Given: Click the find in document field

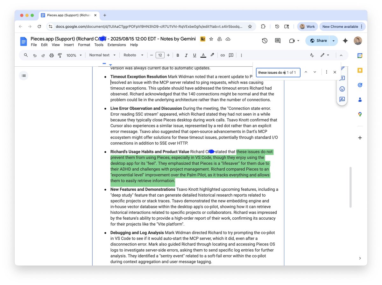Looking at the screenshot, I should click(278, 72).
